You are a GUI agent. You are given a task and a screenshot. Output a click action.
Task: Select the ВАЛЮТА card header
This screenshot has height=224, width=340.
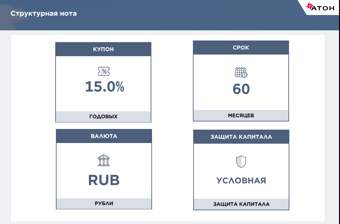click(104, 136)
